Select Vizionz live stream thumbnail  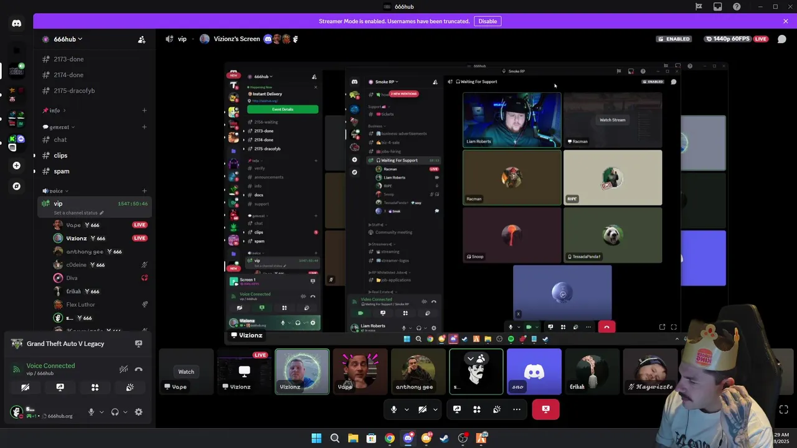244,371
